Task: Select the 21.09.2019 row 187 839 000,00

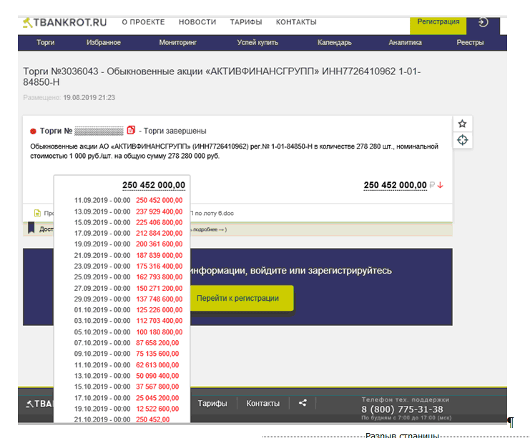Action: coord(129,256)
